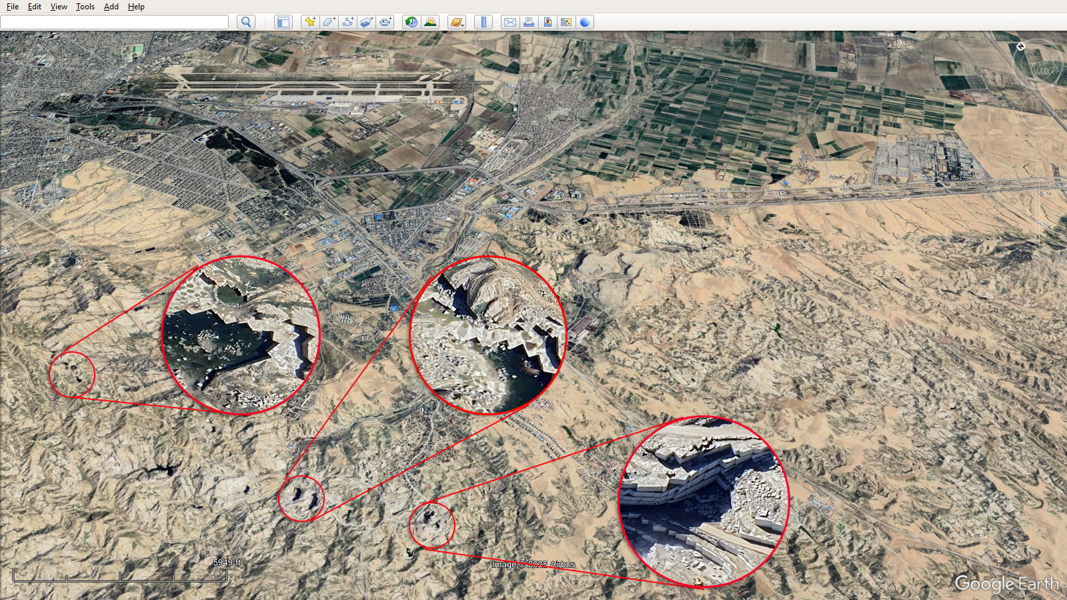Select the Add Path tool
Image resolution: width=1067 pixels, height=600 pixels.
347,22
